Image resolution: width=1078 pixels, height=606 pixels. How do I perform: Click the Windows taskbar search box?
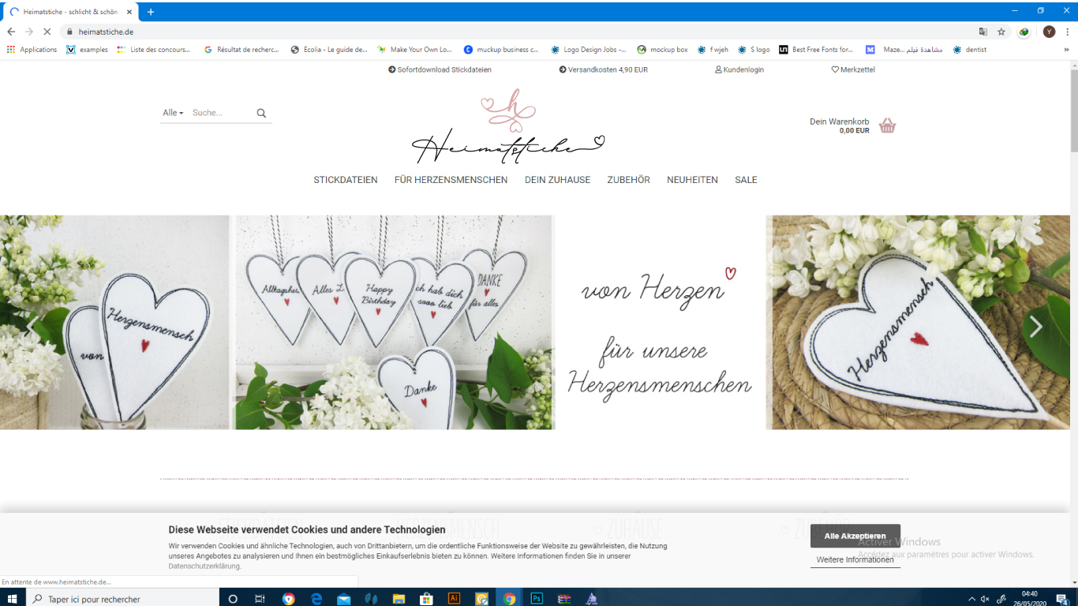tap(123, 599)
